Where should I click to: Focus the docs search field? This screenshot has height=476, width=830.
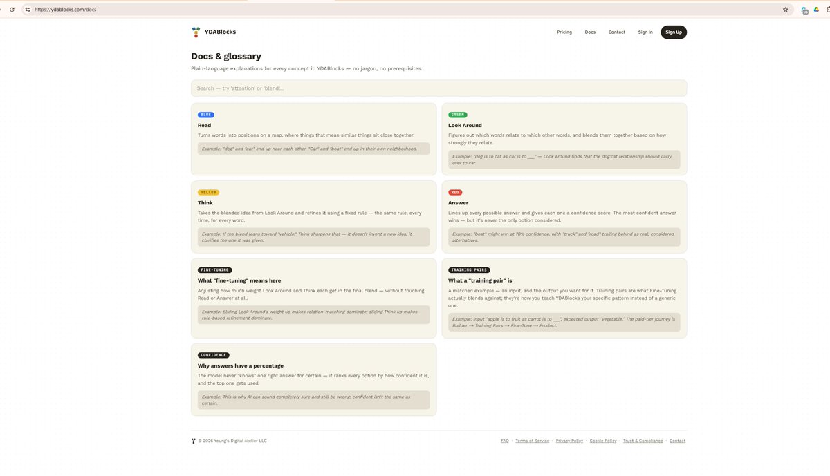pyautogui.click(x=439, y=88)
